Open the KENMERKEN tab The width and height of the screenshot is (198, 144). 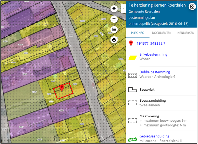(x=186, y=33)
